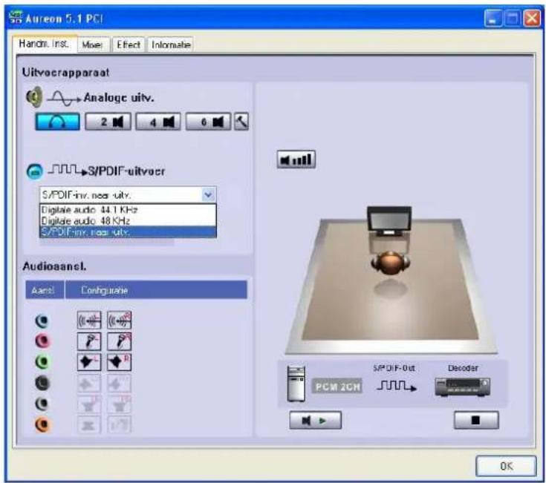Click the Aantl column header
This screenshot has height=483, width=546.
[x=45, y=290]
